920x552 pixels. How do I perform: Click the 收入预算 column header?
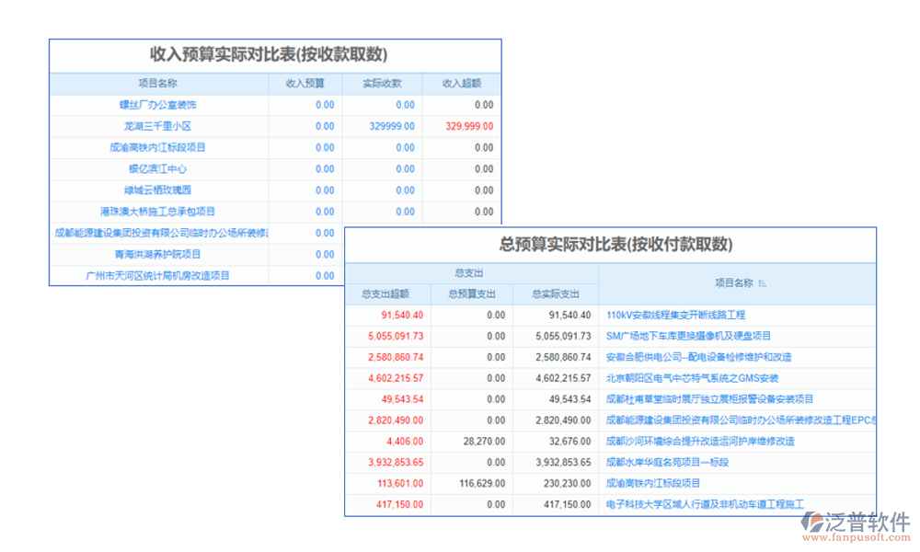(305, 84)
